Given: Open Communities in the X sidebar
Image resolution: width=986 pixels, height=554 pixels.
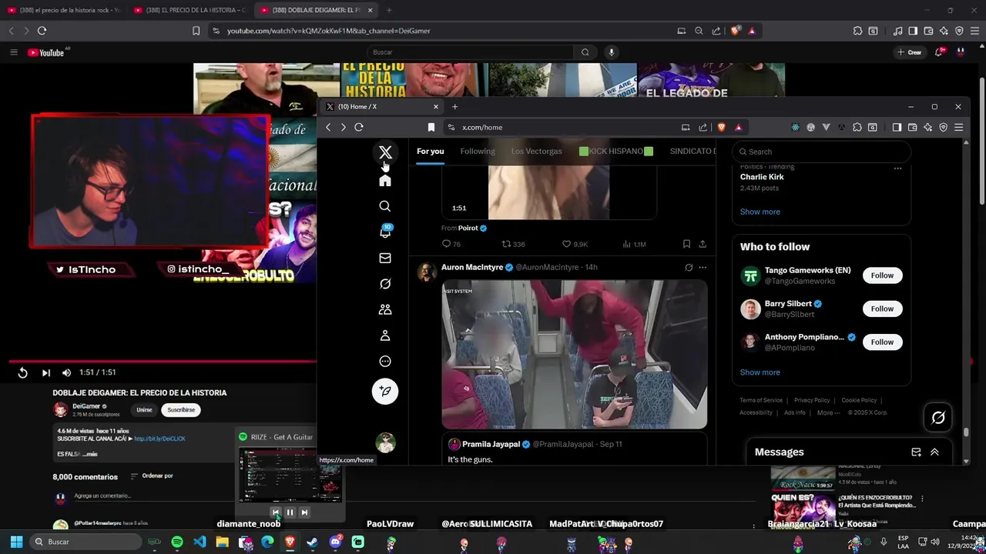Looking at the screenshot, I should pos(385,309).
